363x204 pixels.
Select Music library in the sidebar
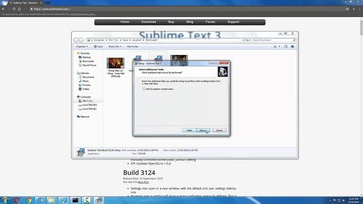pos(83,81)
